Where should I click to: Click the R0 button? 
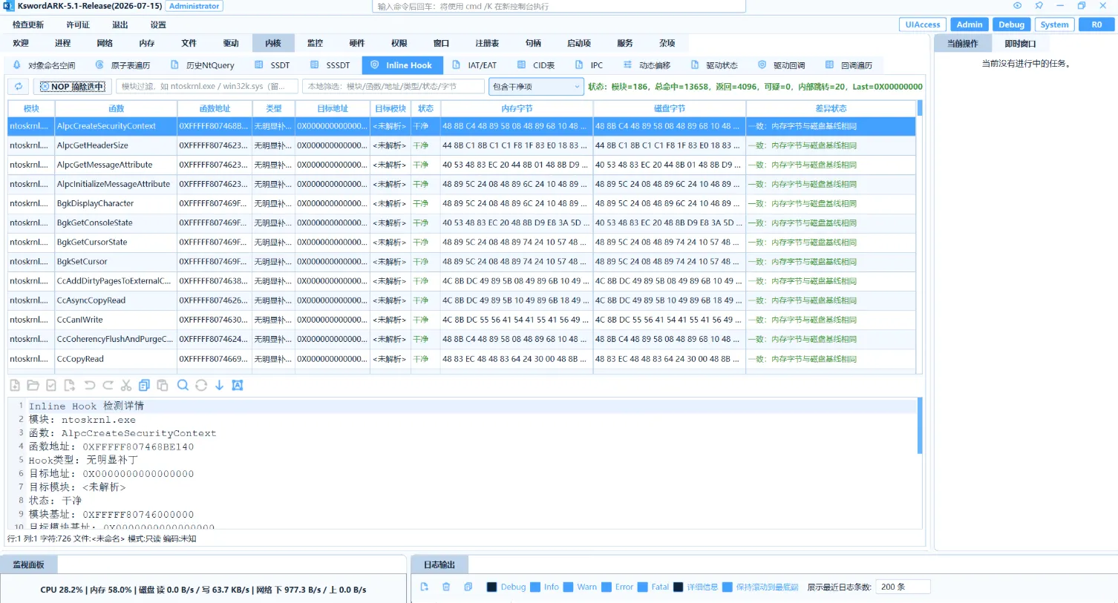[x=1096, y=24]
